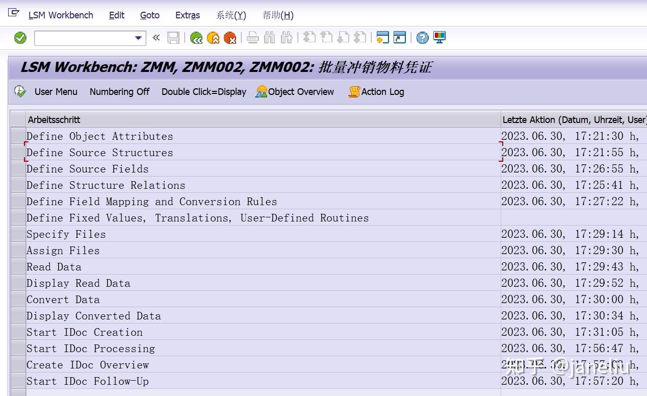The image size is (647, 396).
Task: Click the row selector beside 'Start IDoc Follow-Up'
Action: 18,381
